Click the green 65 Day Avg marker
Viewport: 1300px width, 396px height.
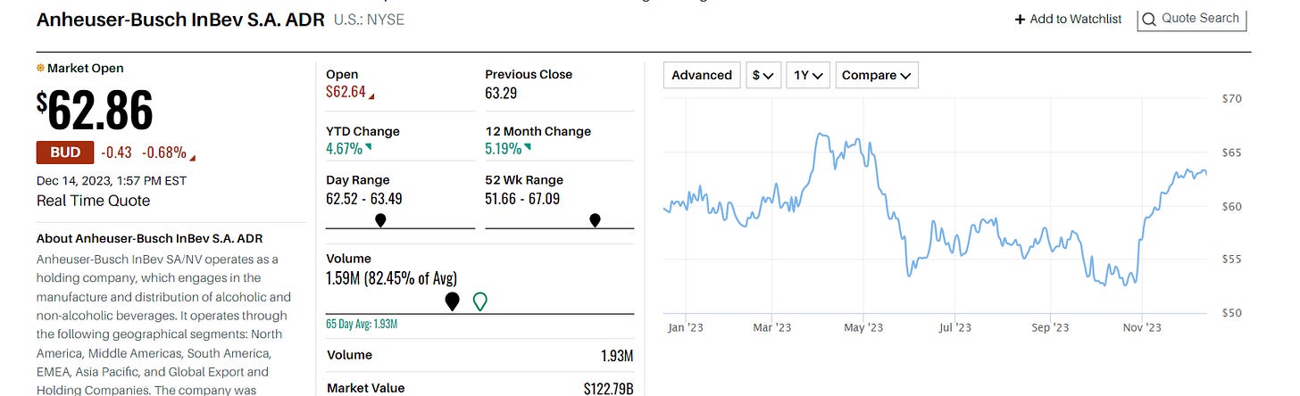(x=479, y=301)
